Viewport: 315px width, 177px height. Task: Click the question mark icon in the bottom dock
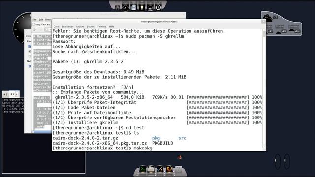coord(178,169)
